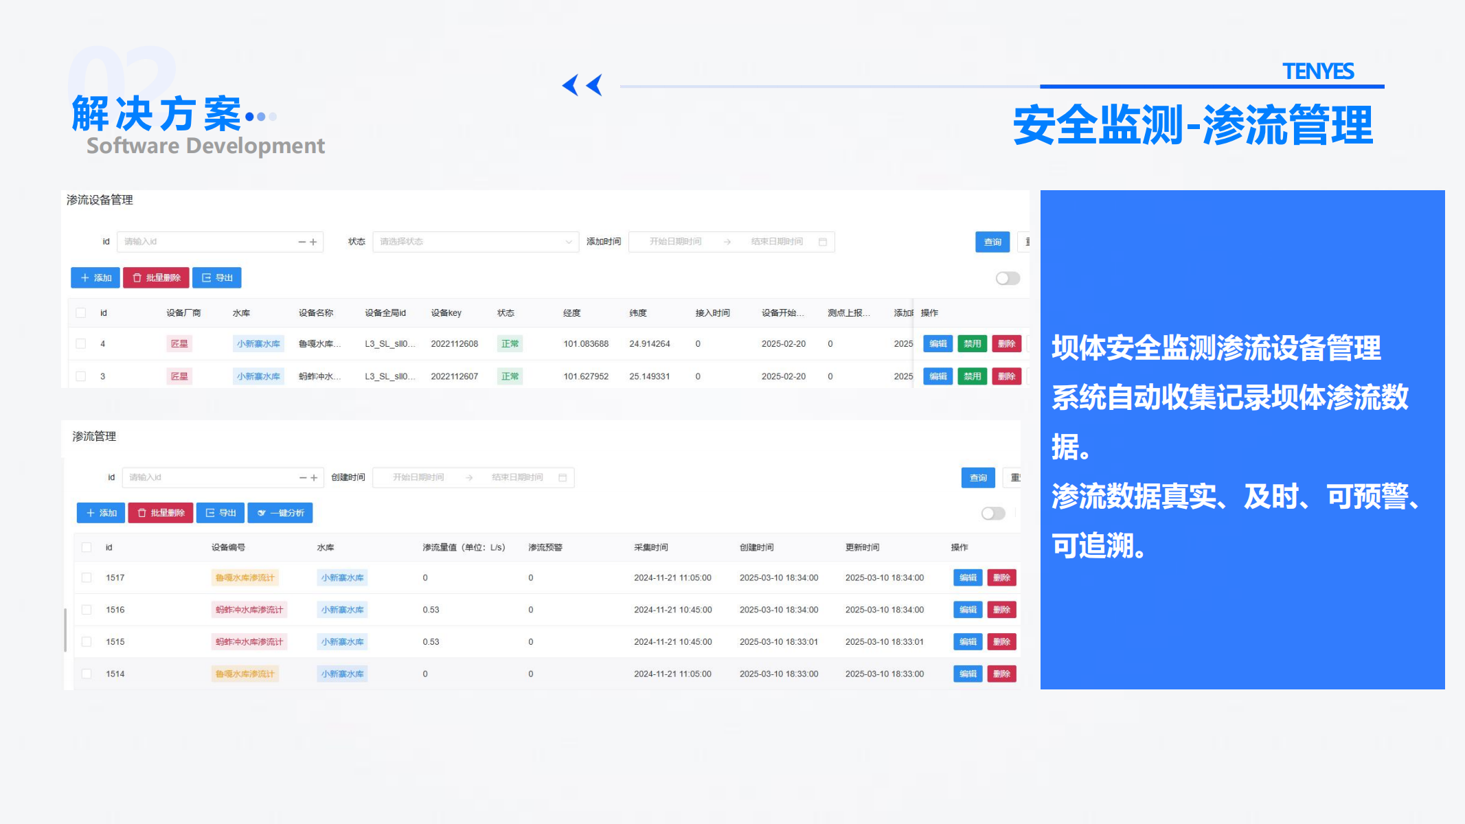1465x824 pixels.
Task: Click green 禁用 button for device row 3
Action: click(972, 376)
